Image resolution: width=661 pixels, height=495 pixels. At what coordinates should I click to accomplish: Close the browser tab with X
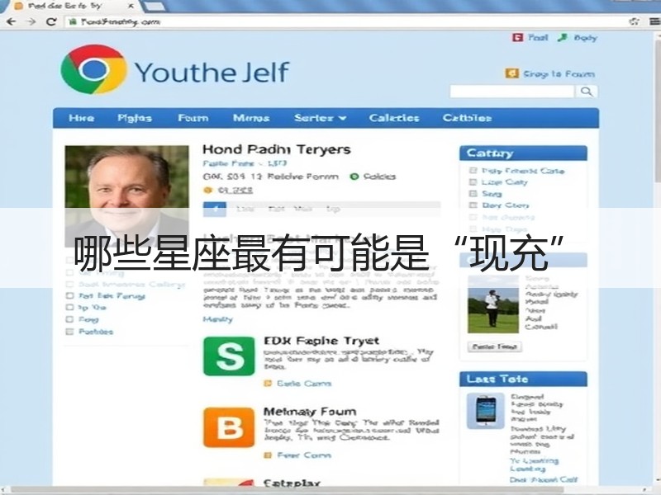pos(131,6)
